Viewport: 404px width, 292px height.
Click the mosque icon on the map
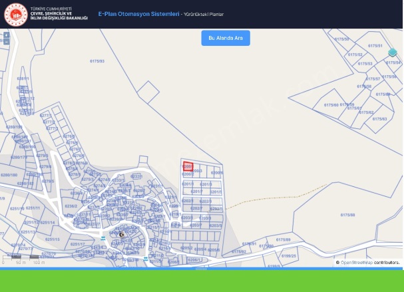click(121, 234)
